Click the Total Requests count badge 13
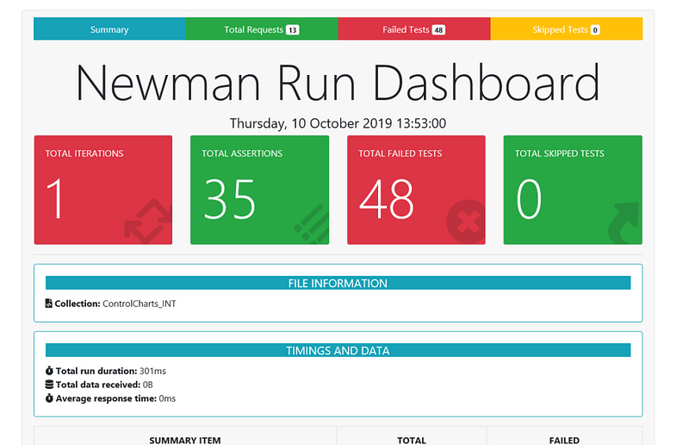Viewport: 689px width, 445px height. (x=292, y=30)
